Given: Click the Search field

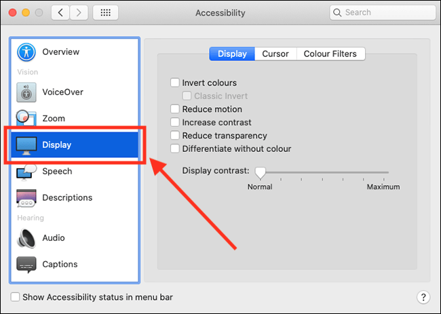Looking at the screenshot, I should tap(383, 13).
